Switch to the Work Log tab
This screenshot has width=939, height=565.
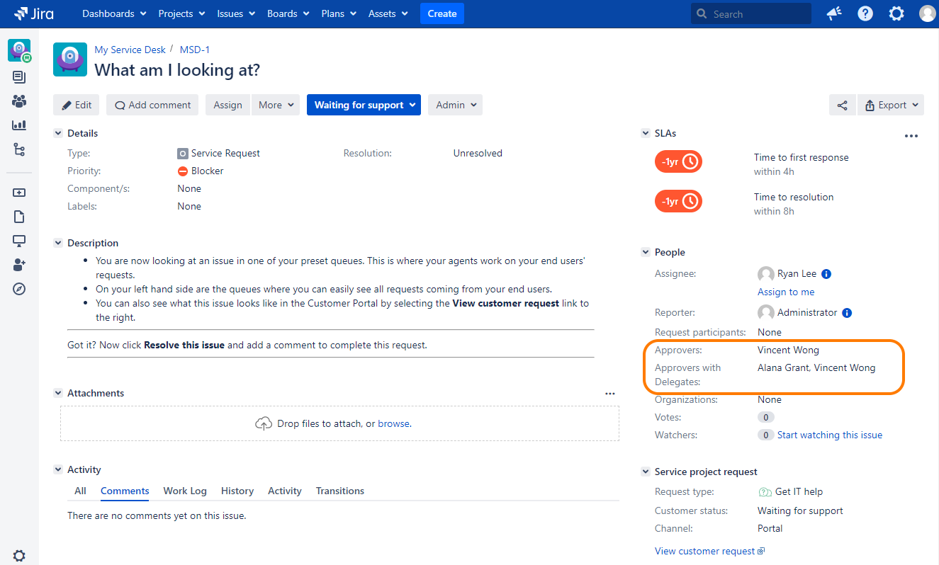(185, 491)
